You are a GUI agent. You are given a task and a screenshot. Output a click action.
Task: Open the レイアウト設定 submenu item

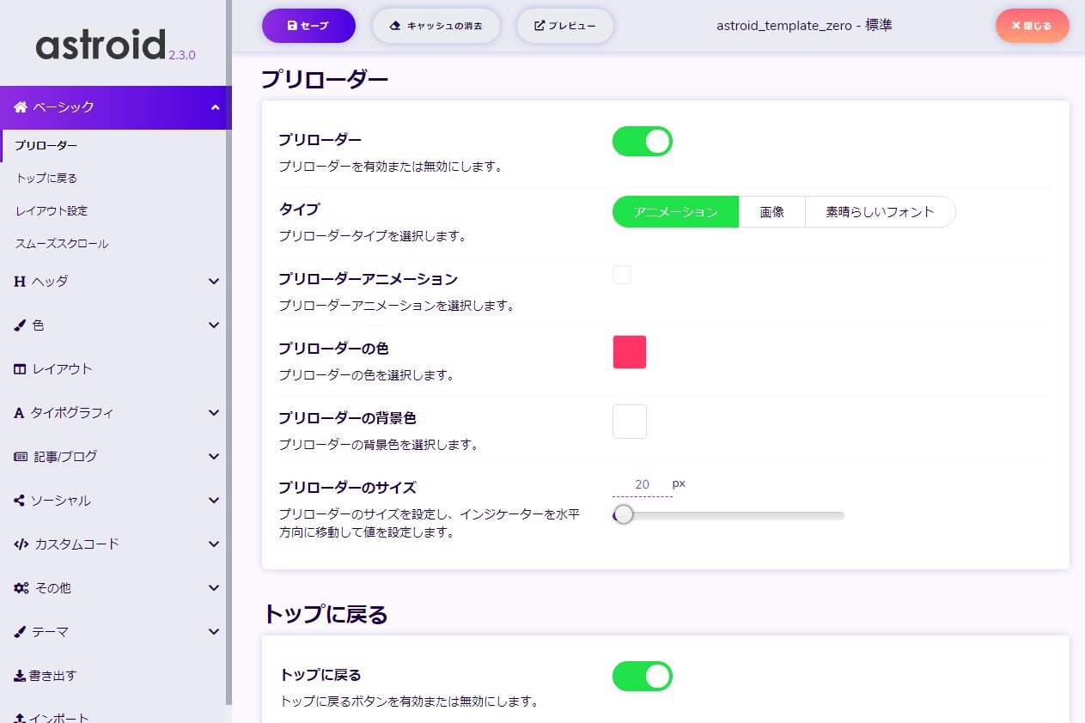click(x=52, y=211)
